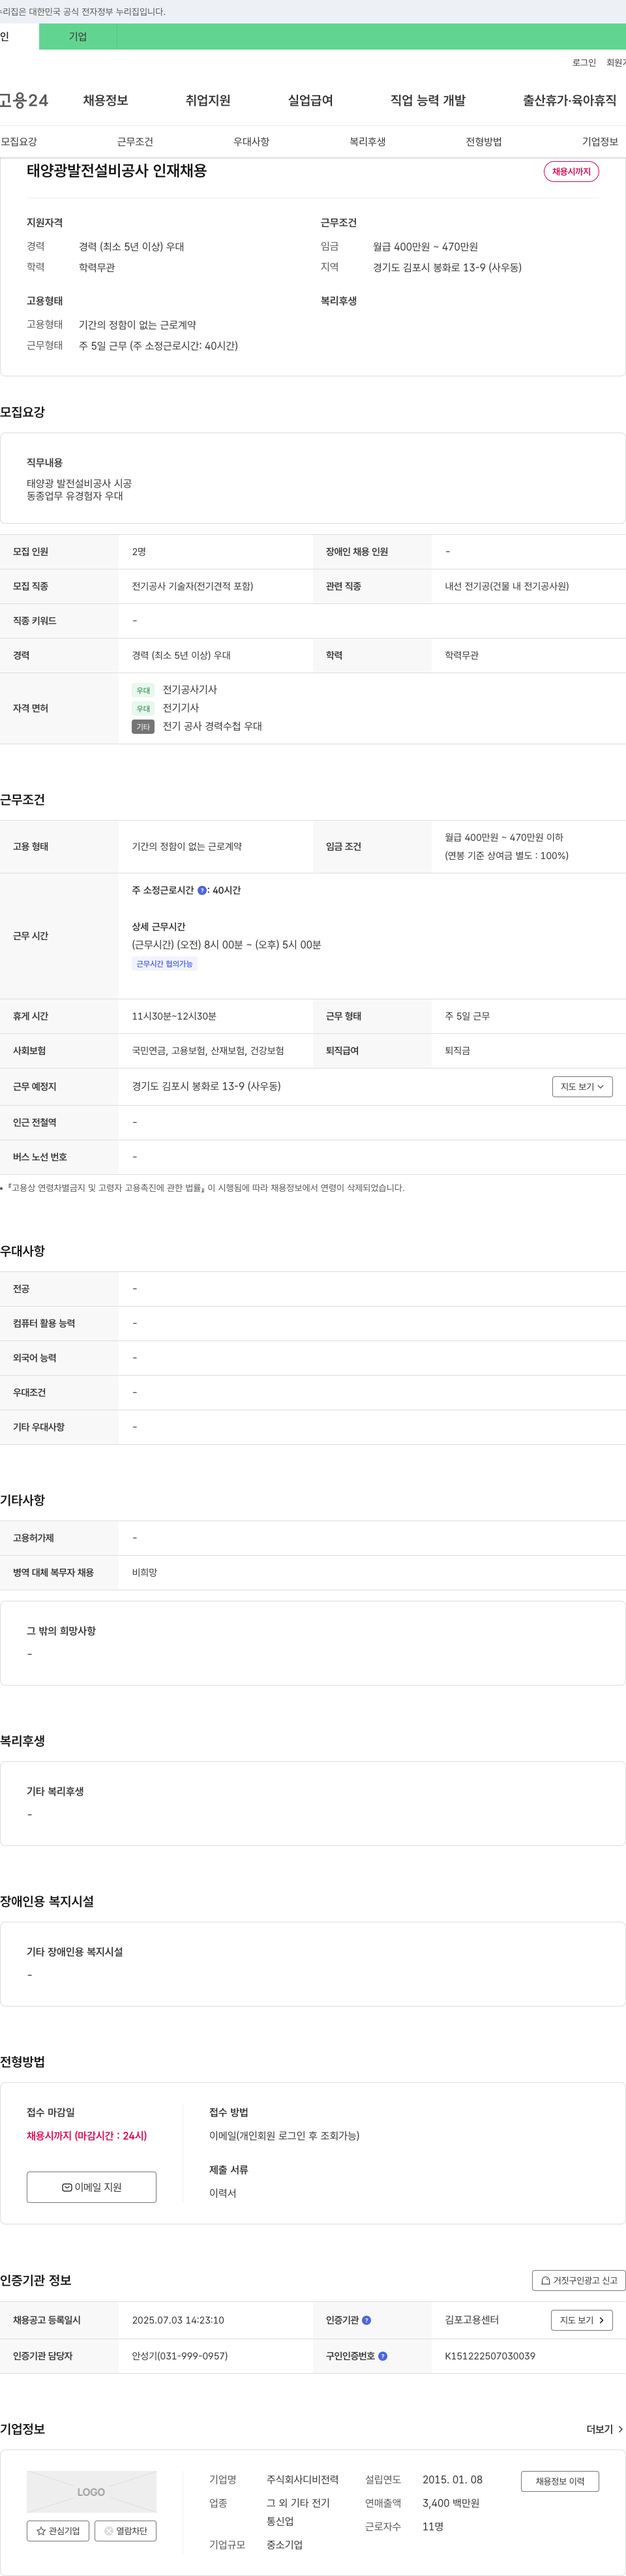This screenshot has width=626, height=2576.
Task: Click 국민연금, 고용보험, 산재보험, 건강보험 cell
Action: [208, 1051]
